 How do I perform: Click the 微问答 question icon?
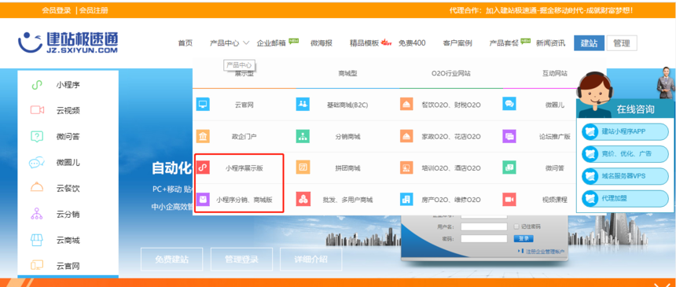tap(37, 136)
